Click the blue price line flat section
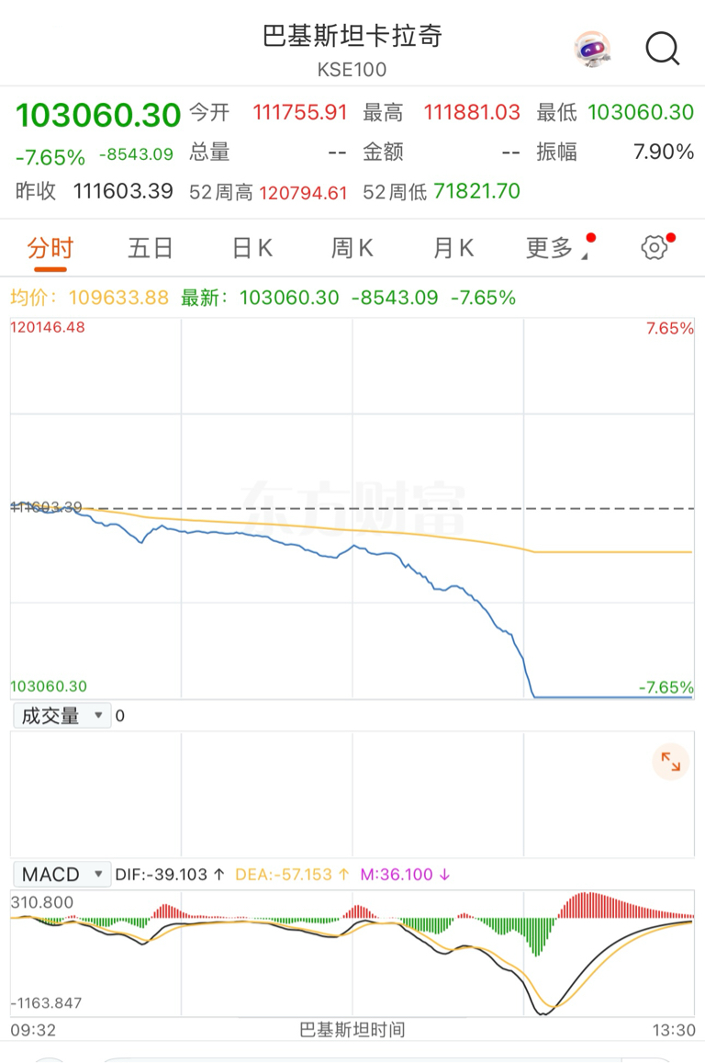705x1063 pixels. tap(612, 697)
